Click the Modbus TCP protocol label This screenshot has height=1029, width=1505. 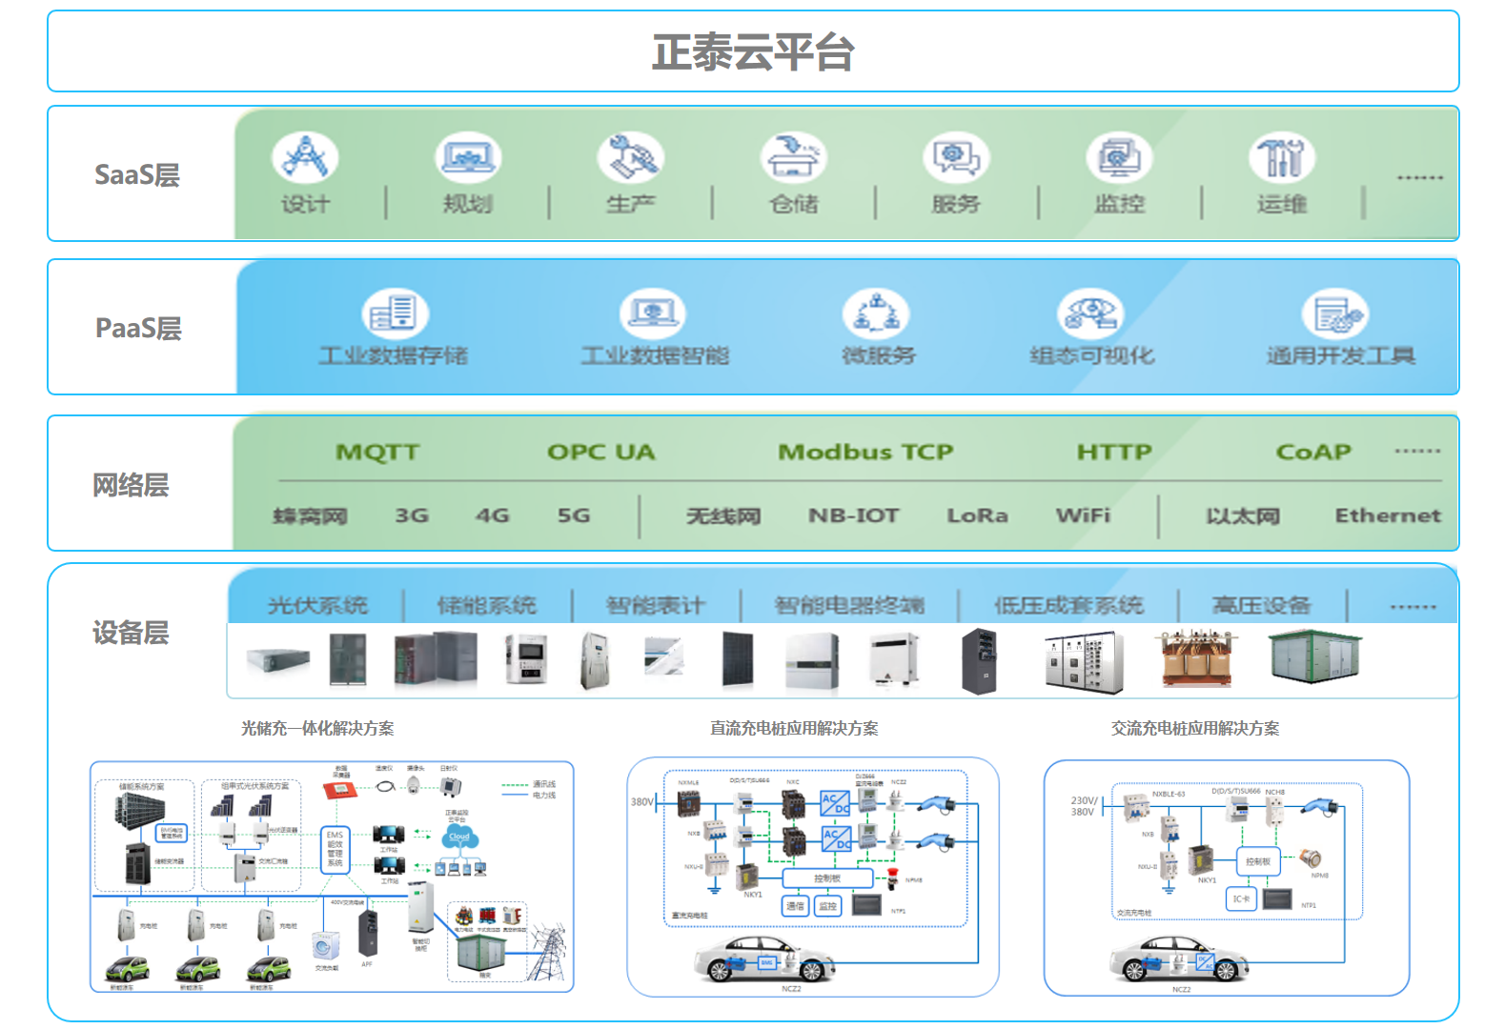coord(865,453)
